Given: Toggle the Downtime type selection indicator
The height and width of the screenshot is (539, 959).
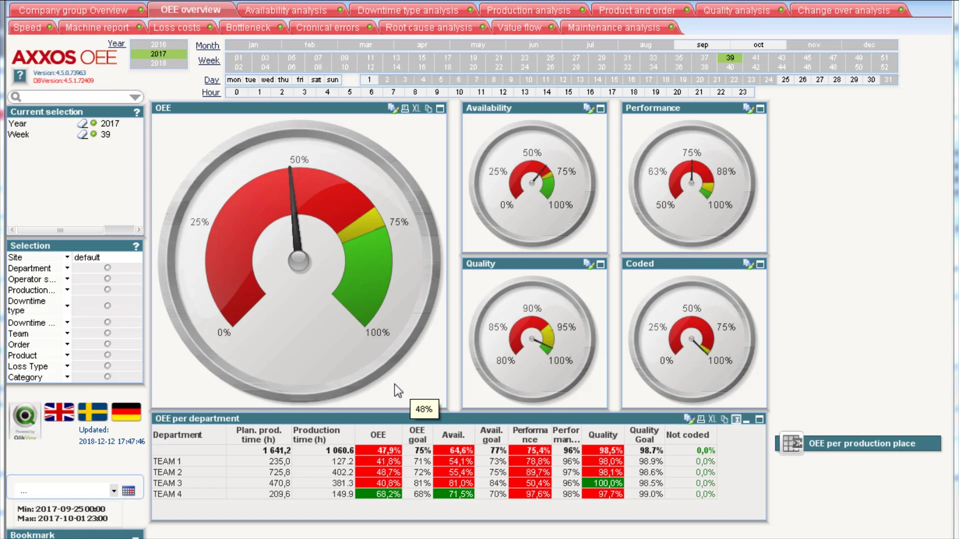Looking at the screenshot, I should tap(107, 306).
